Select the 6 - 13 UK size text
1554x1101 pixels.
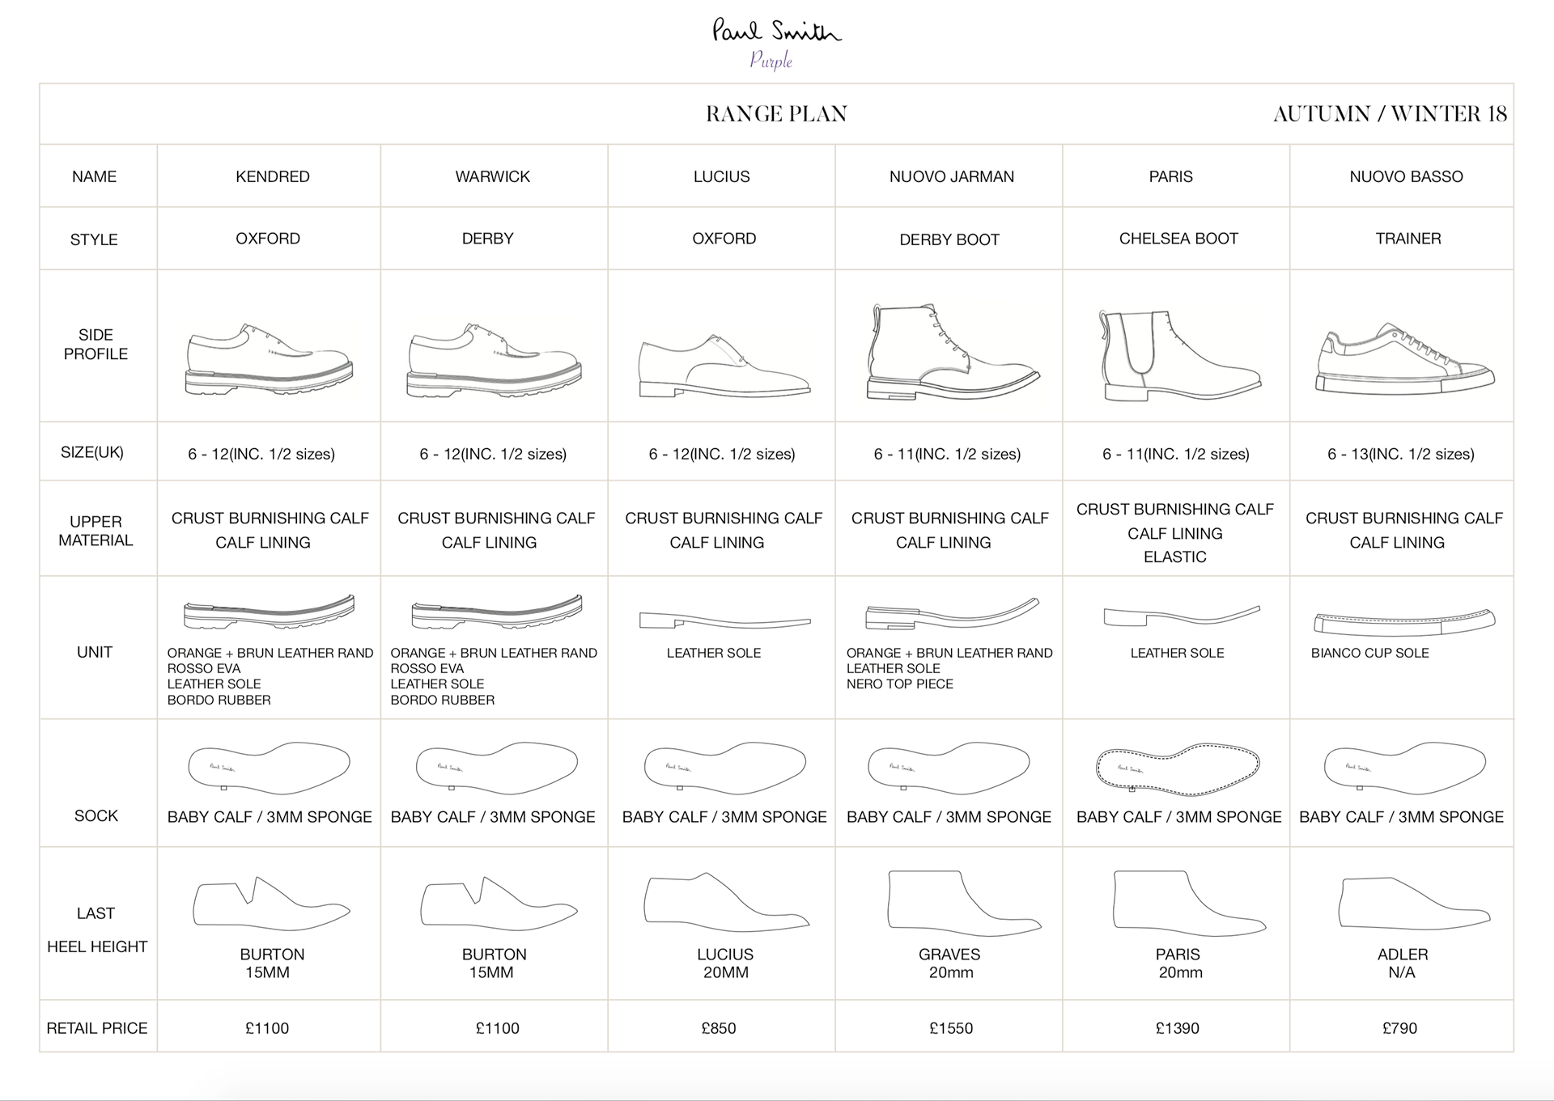(1400, 454)
